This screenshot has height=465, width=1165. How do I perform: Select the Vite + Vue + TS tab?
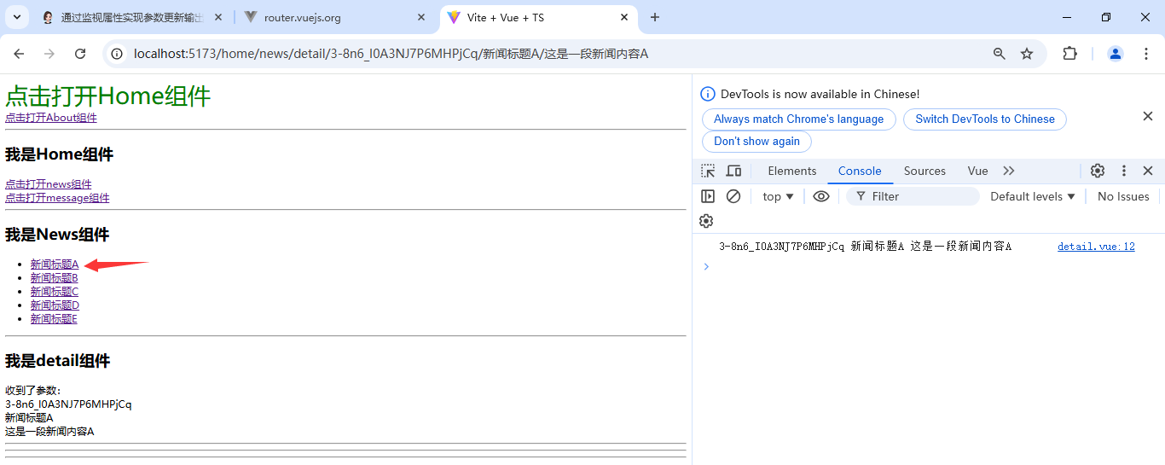coord(539,17)
